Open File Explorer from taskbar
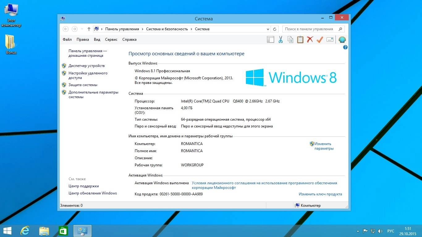Image resolution: width=422 pixels, height=237 pixels. [44, 231]
